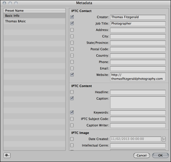Enable the Caption Writer checkbox
This screenshot has width=171, height=162.
tap(72, 125)
